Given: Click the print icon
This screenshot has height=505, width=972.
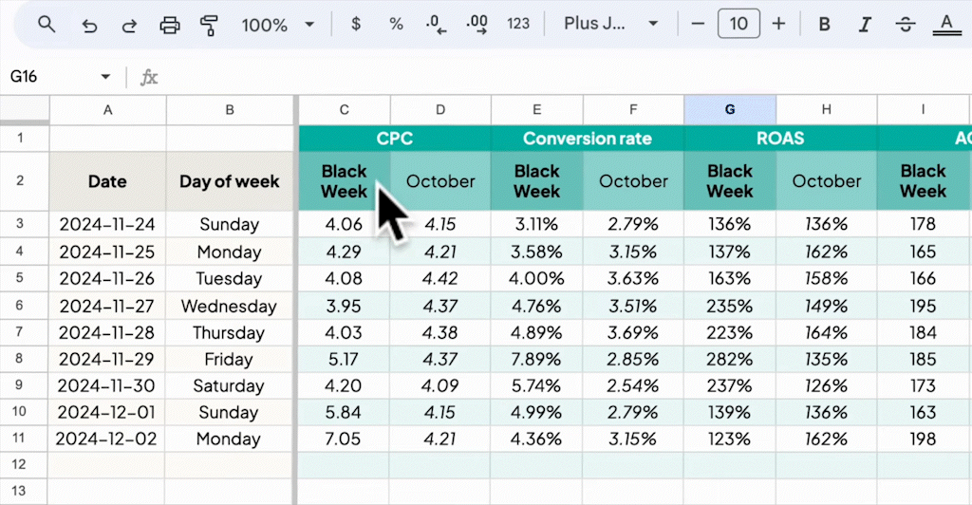Looking at the screenshot, I should click(x=170, y=25).
